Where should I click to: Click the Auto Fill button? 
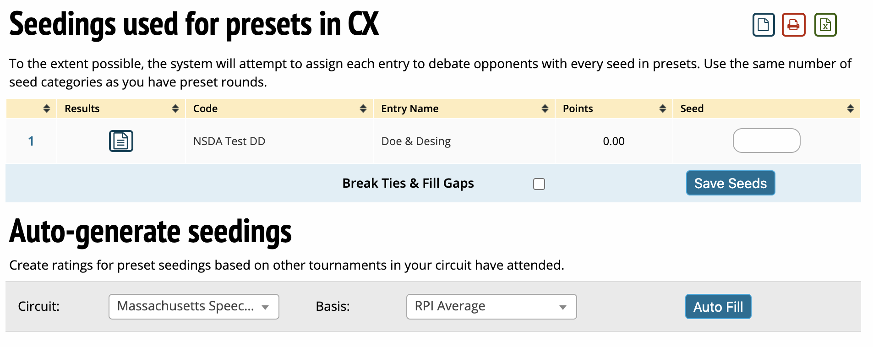pyautogui.click(x=718, y=307)
